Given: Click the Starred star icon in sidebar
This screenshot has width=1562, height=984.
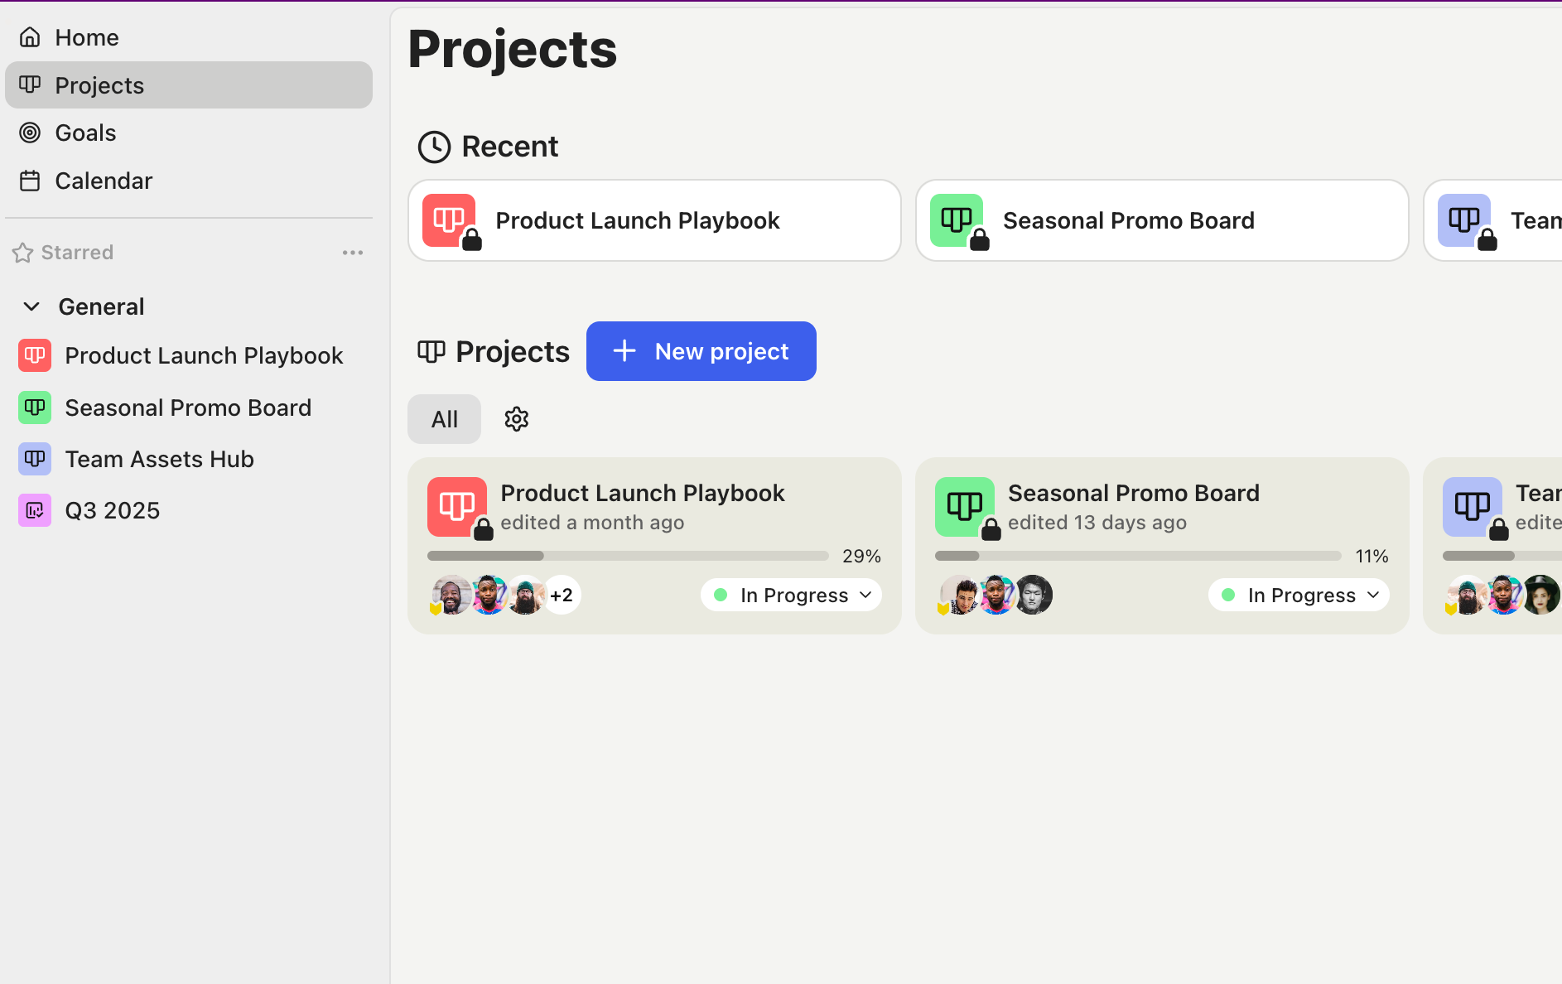Looking at the screenshot, I should click(22, 253).
